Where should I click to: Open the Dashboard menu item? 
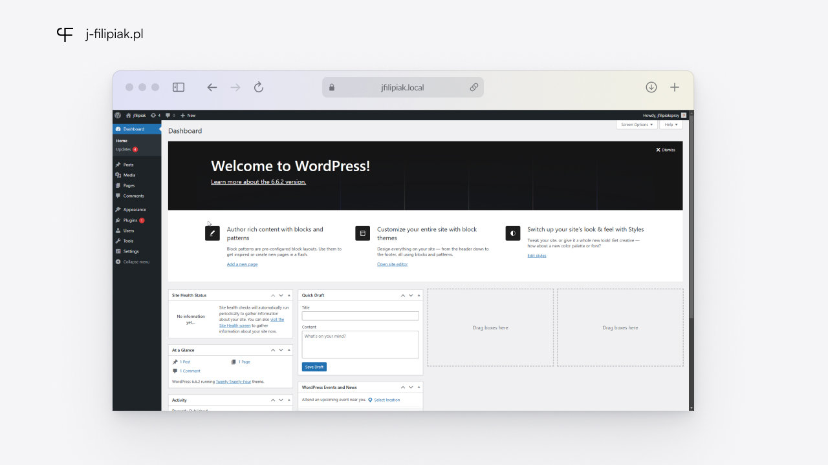136,129
